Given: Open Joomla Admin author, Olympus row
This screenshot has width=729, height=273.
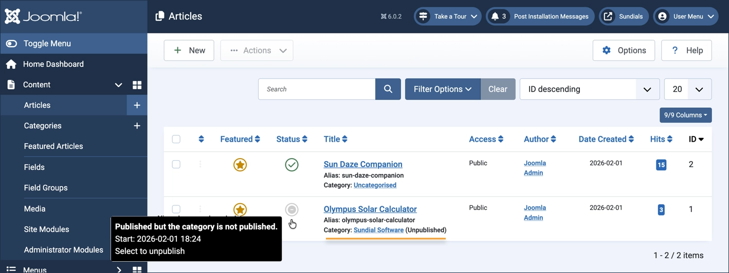Looking at the screenshot, I should click(535, 212).
